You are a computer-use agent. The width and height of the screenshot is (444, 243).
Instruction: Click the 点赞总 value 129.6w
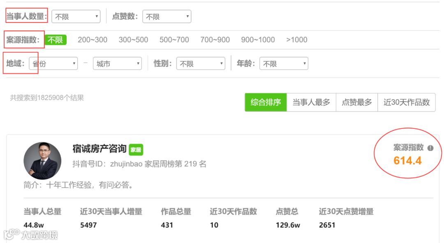288,225
